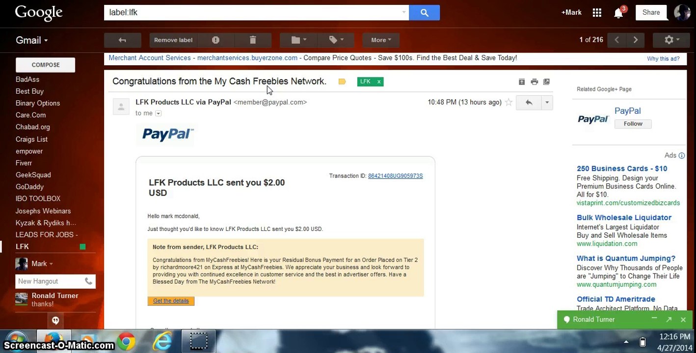Click the expand all messages icon

522,82
